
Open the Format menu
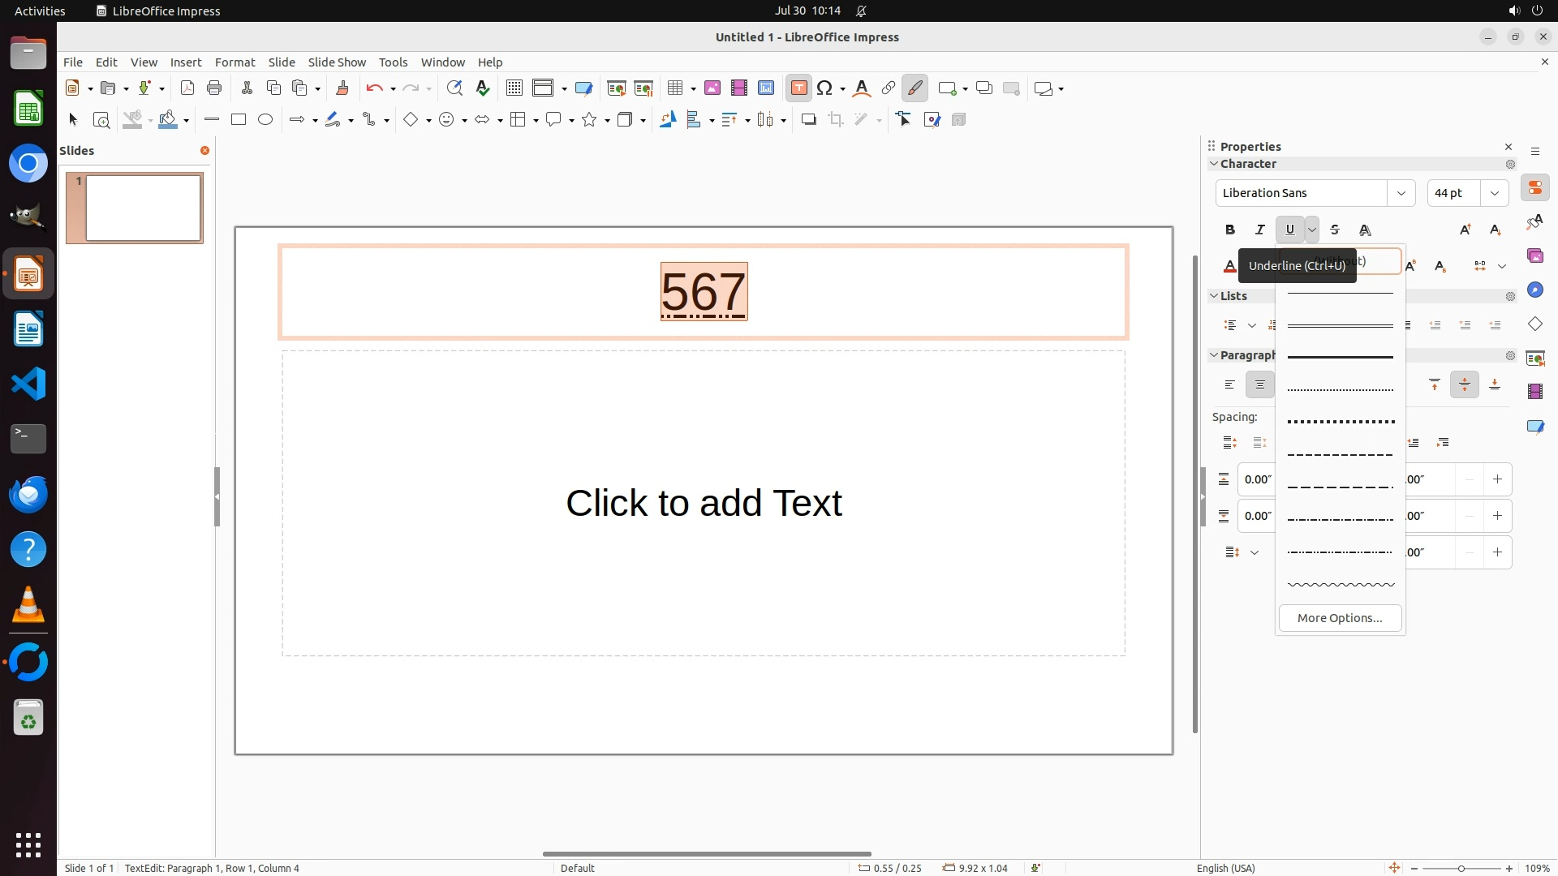[x=235, y=62]
